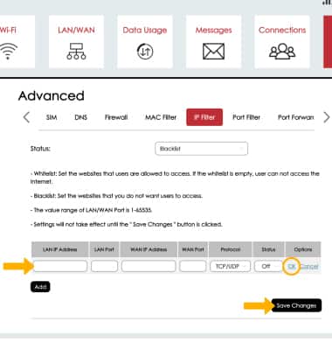This screenshot has height=350, width=332.
Task: Open the Connections users tile
Action: 282,42
